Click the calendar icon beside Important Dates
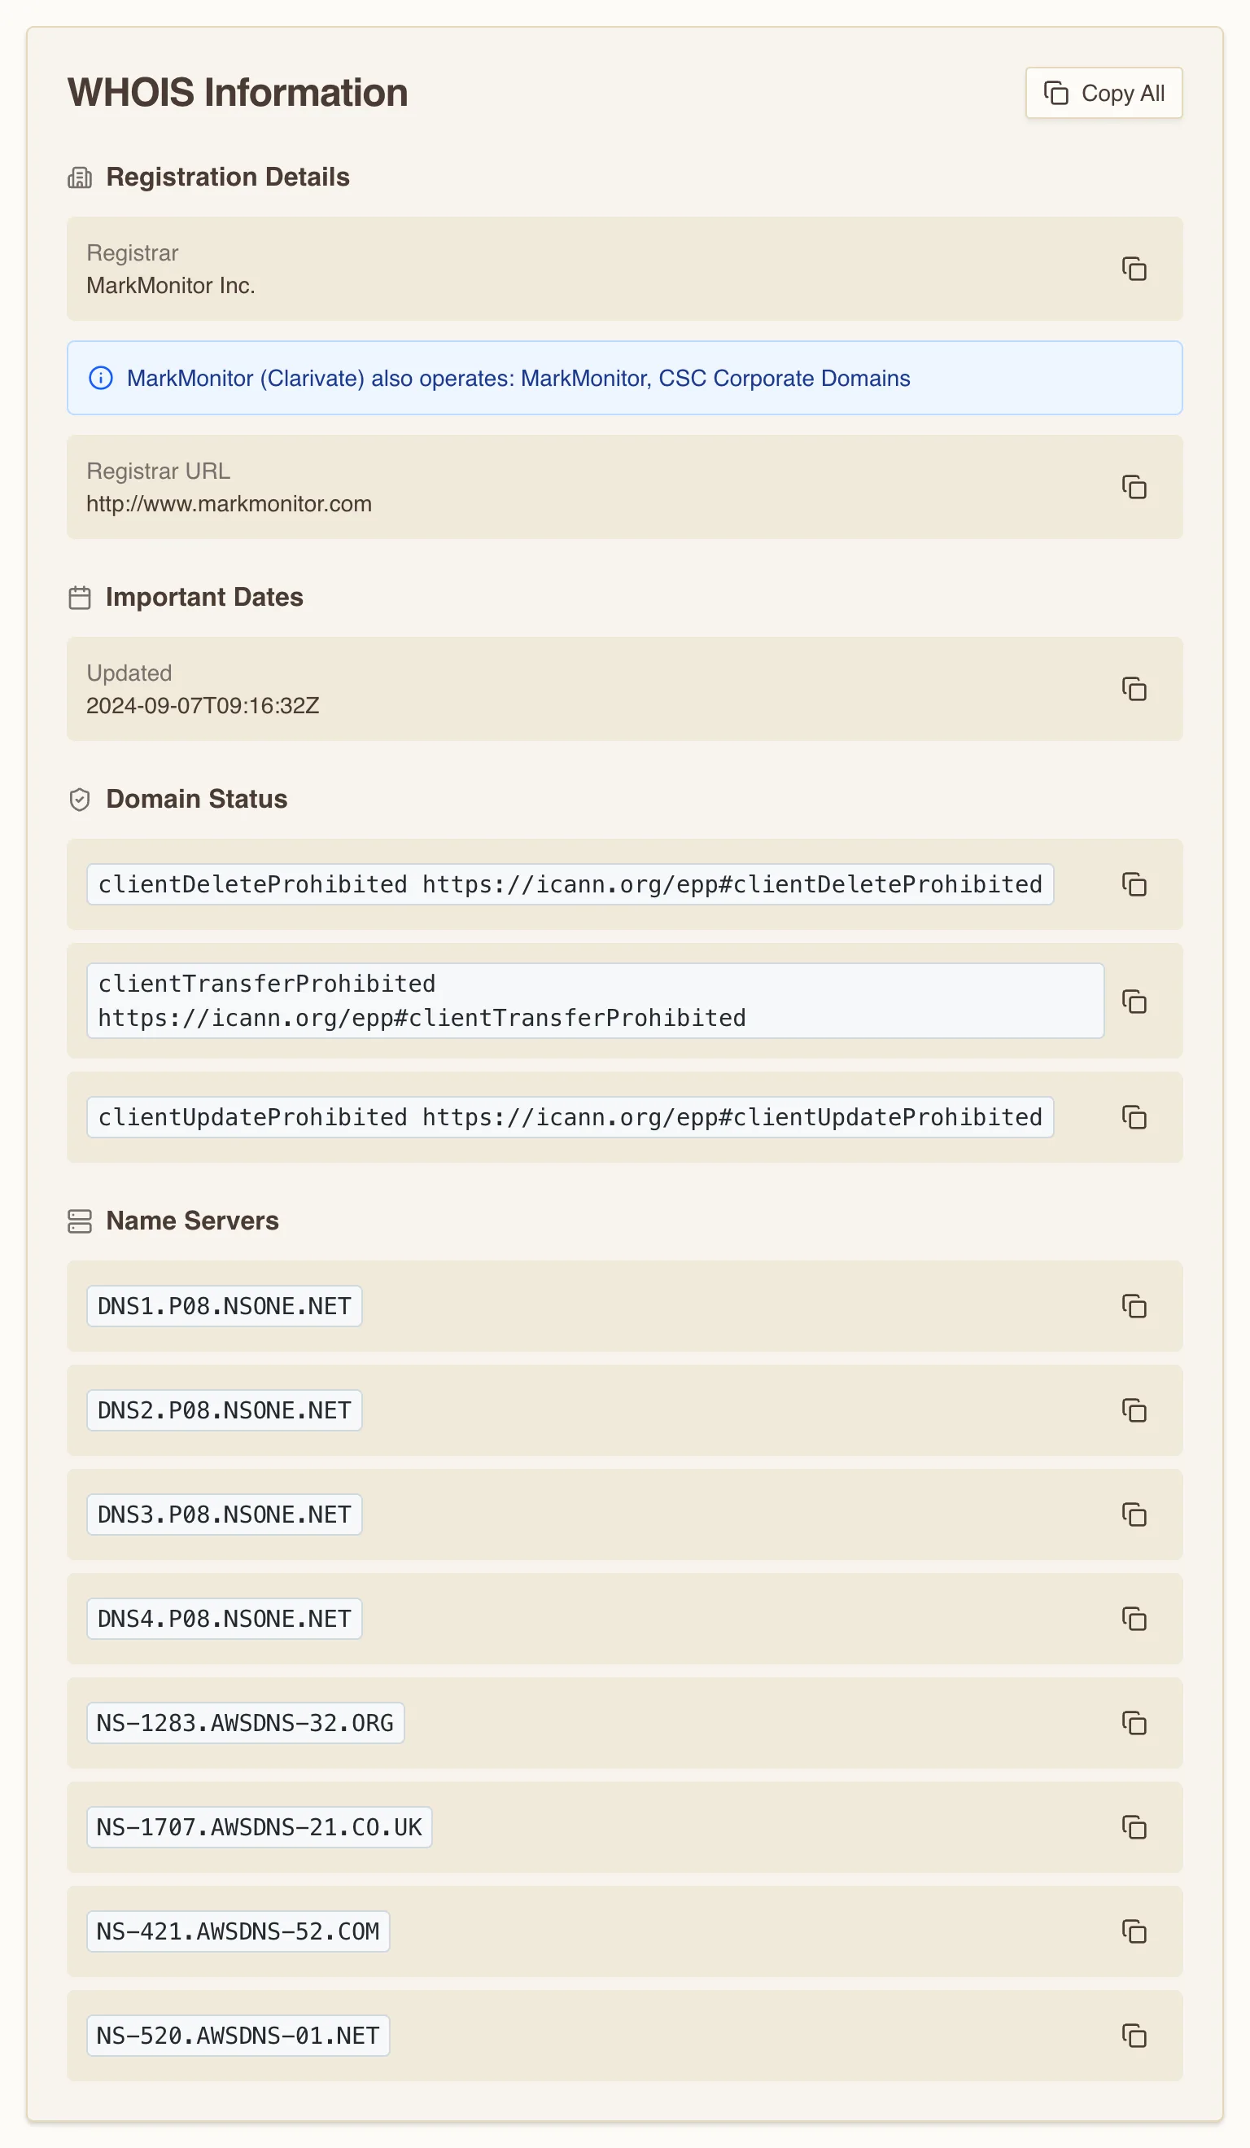This screenshot has width=1250, height=2148. pos(79,598)
